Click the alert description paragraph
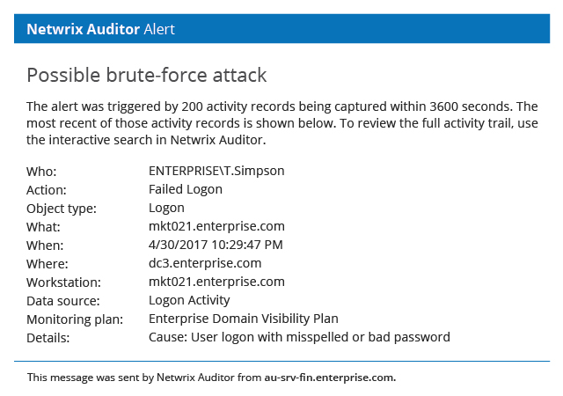Screen dimensions: 563x396 [x=281, y=123]
